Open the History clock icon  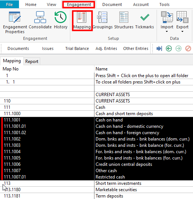point(61,17)
